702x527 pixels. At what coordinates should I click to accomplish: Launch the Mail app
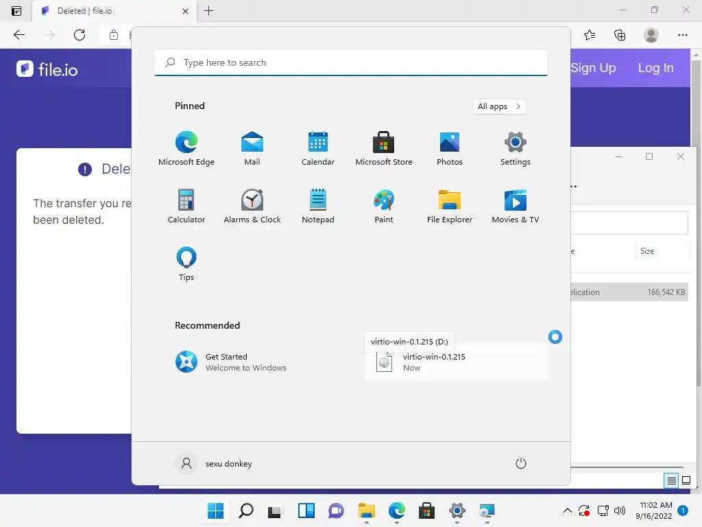[x=252, y=148]
